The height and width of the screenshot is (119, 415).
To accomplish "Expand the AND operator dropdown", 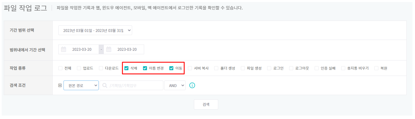I will [x=175, y=85].
